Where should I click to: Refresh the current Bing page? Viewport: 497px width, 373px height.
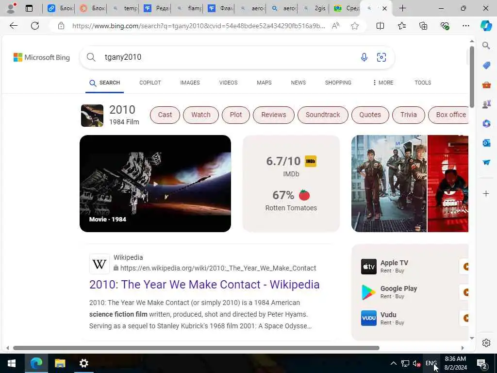point(35,26)
